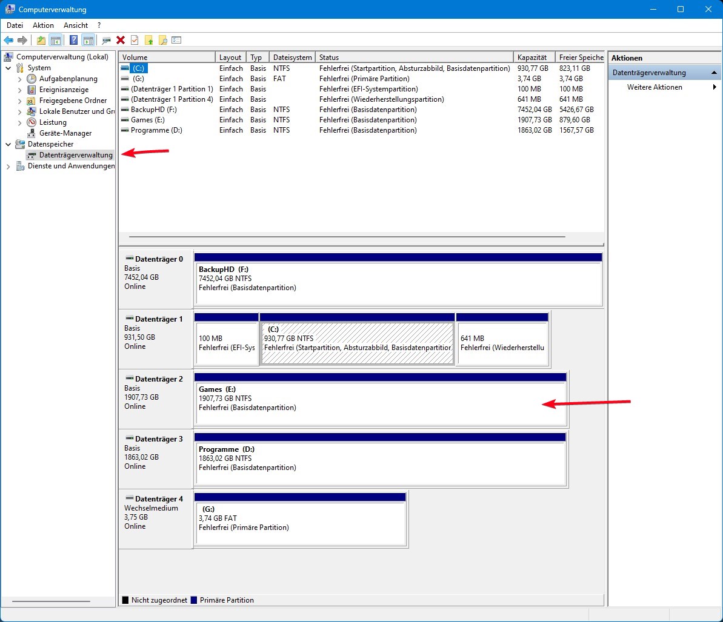Sort by the Volume column header
Viewport: 723px width, 622px height.
point(167,57)
